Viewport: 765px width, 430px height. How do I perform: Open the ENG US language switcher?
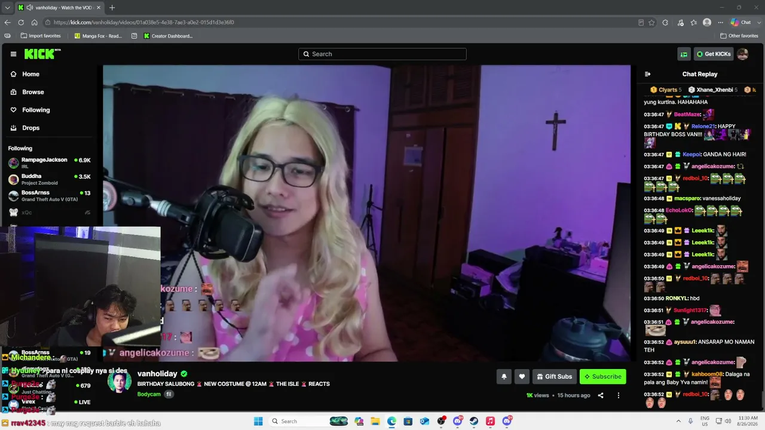coord(705,421)
